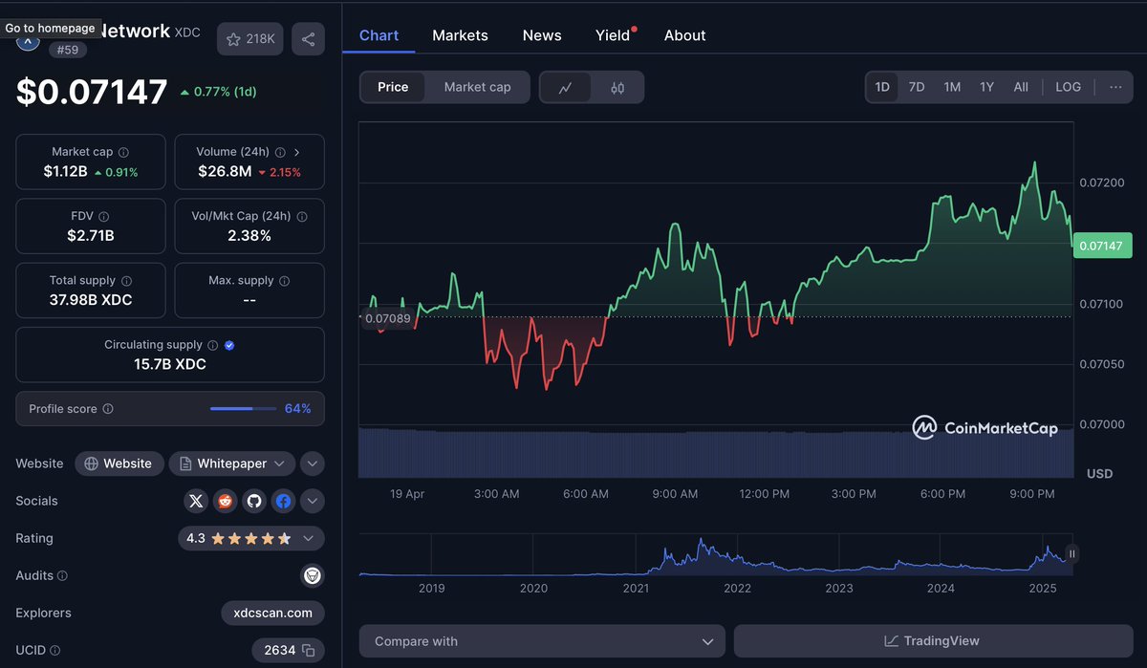
Task: Click info icon next to UCID
Action: pyautogui.click(x=54, y=651)
